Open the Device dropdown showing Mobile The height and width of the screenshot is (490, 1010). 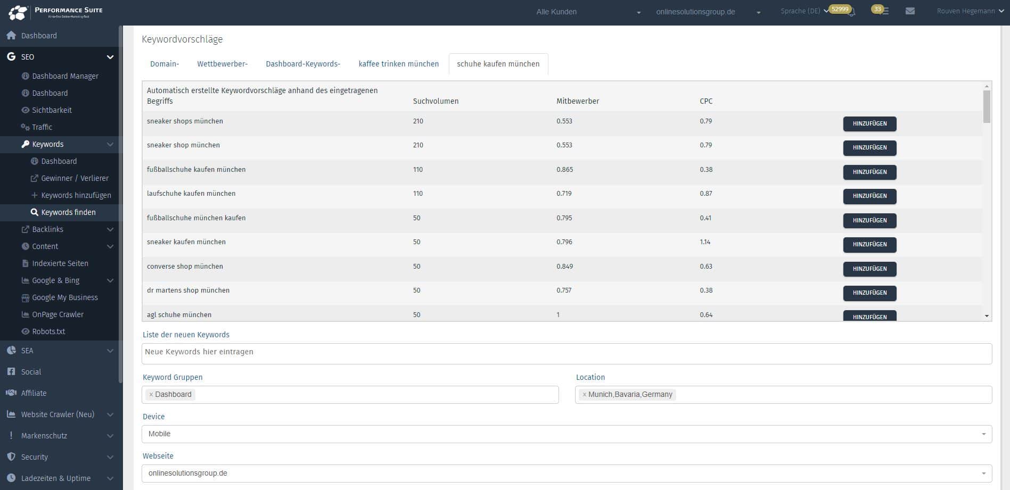[566, 434]
